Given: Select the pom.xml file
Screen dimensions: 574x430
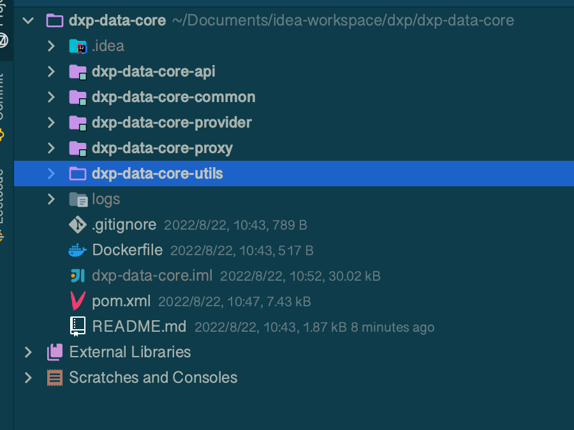Looking at the screenshot, I should [x=121, y=301].
